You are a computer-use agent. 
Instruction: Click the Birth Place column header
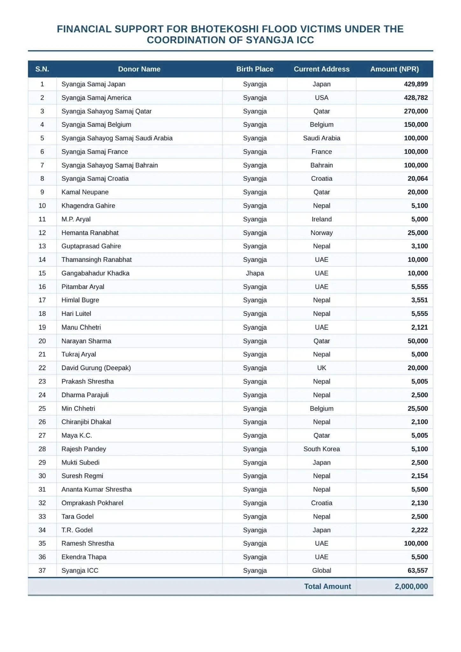click(255, 69)
